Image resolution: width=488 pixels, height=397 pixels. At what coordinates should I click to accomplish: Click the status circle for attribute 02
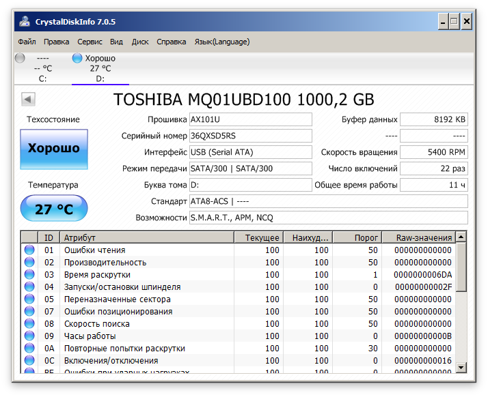(29, 262)
